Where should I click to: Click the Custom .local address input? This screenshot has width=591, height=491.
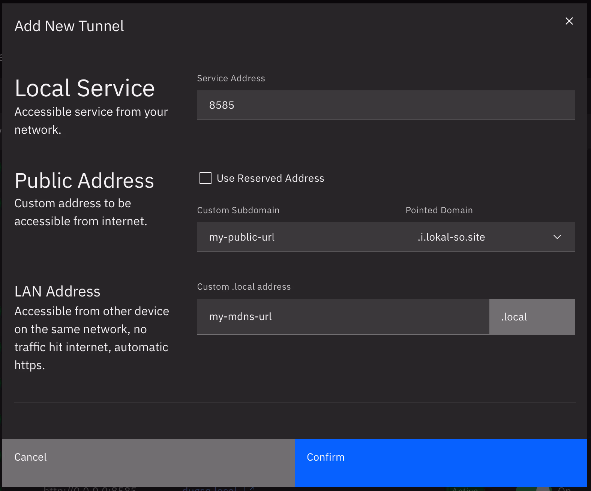coord(343,317)
